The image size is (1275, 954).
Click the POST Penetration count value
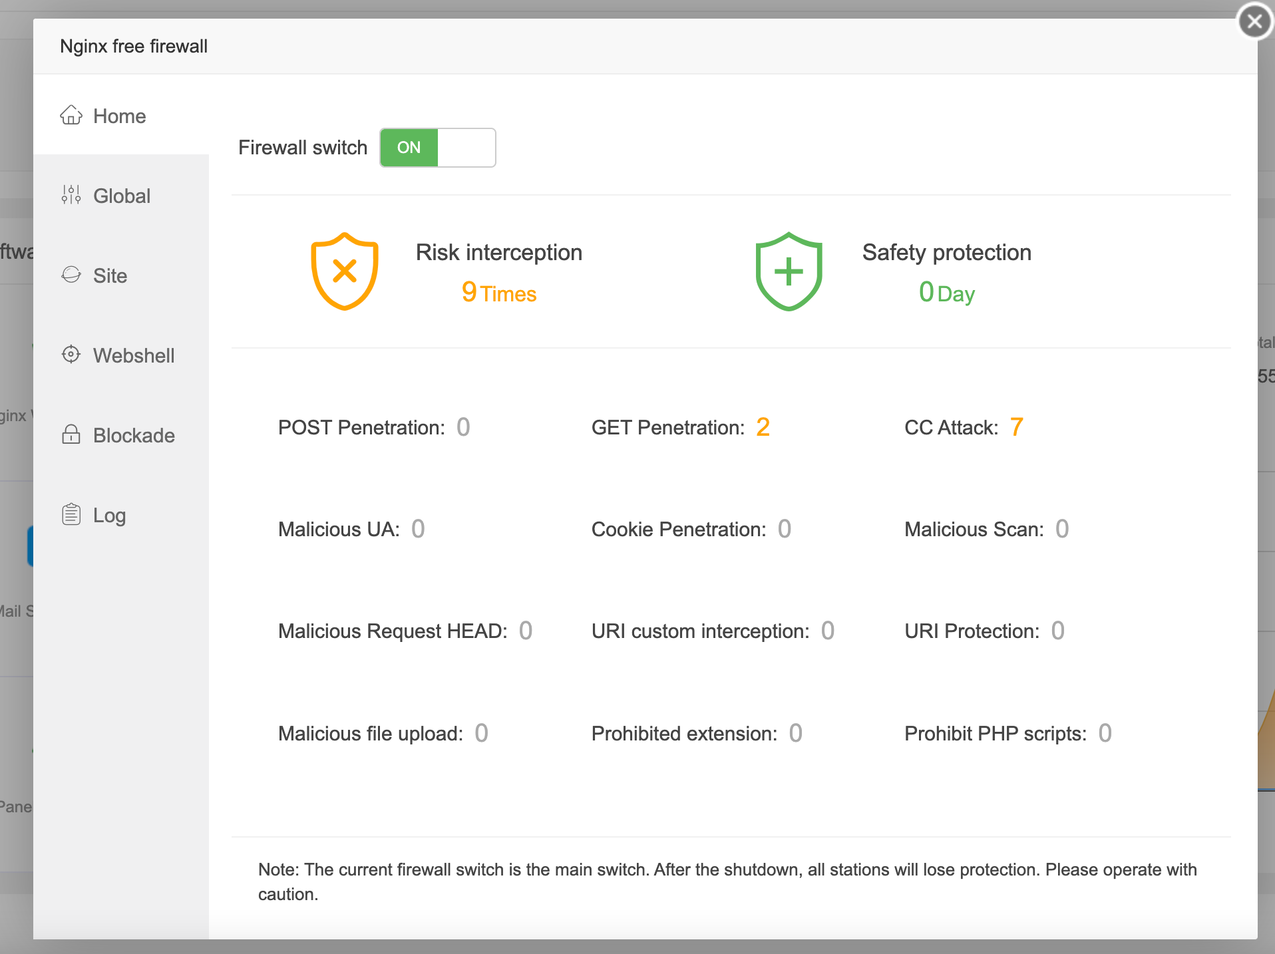tap(463, 427)
